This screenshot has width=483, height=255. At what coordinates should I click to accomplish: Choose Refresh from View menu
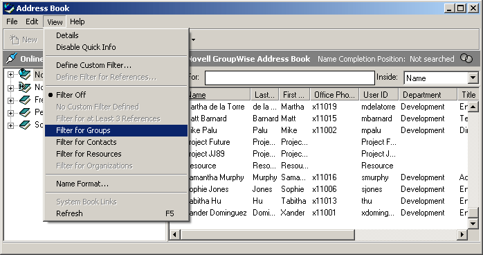point(116,213)
